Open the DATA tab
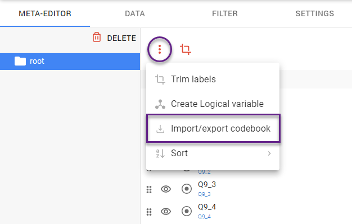The width and height of the screenshot is (352, 224). [135, 13]
